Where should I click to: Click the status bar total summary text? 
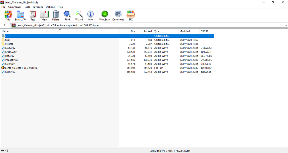coord(170,151)
